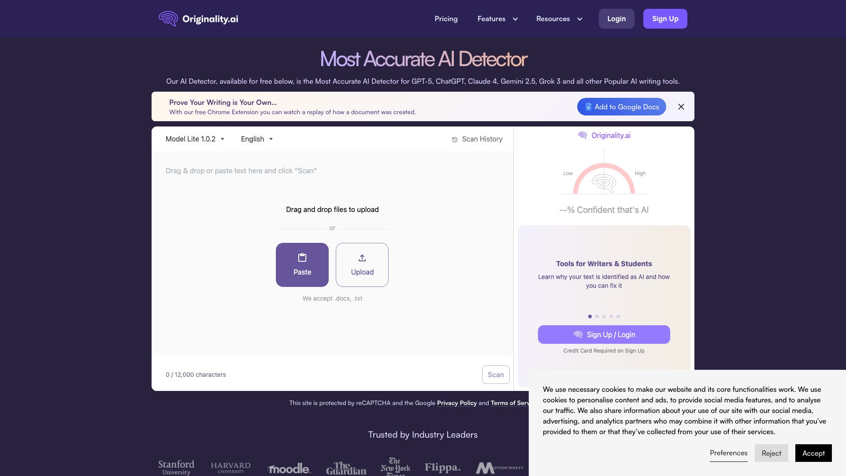Click the Originality.ai brain logo
Screen dimensions: 846x476
tap(168, 19)
